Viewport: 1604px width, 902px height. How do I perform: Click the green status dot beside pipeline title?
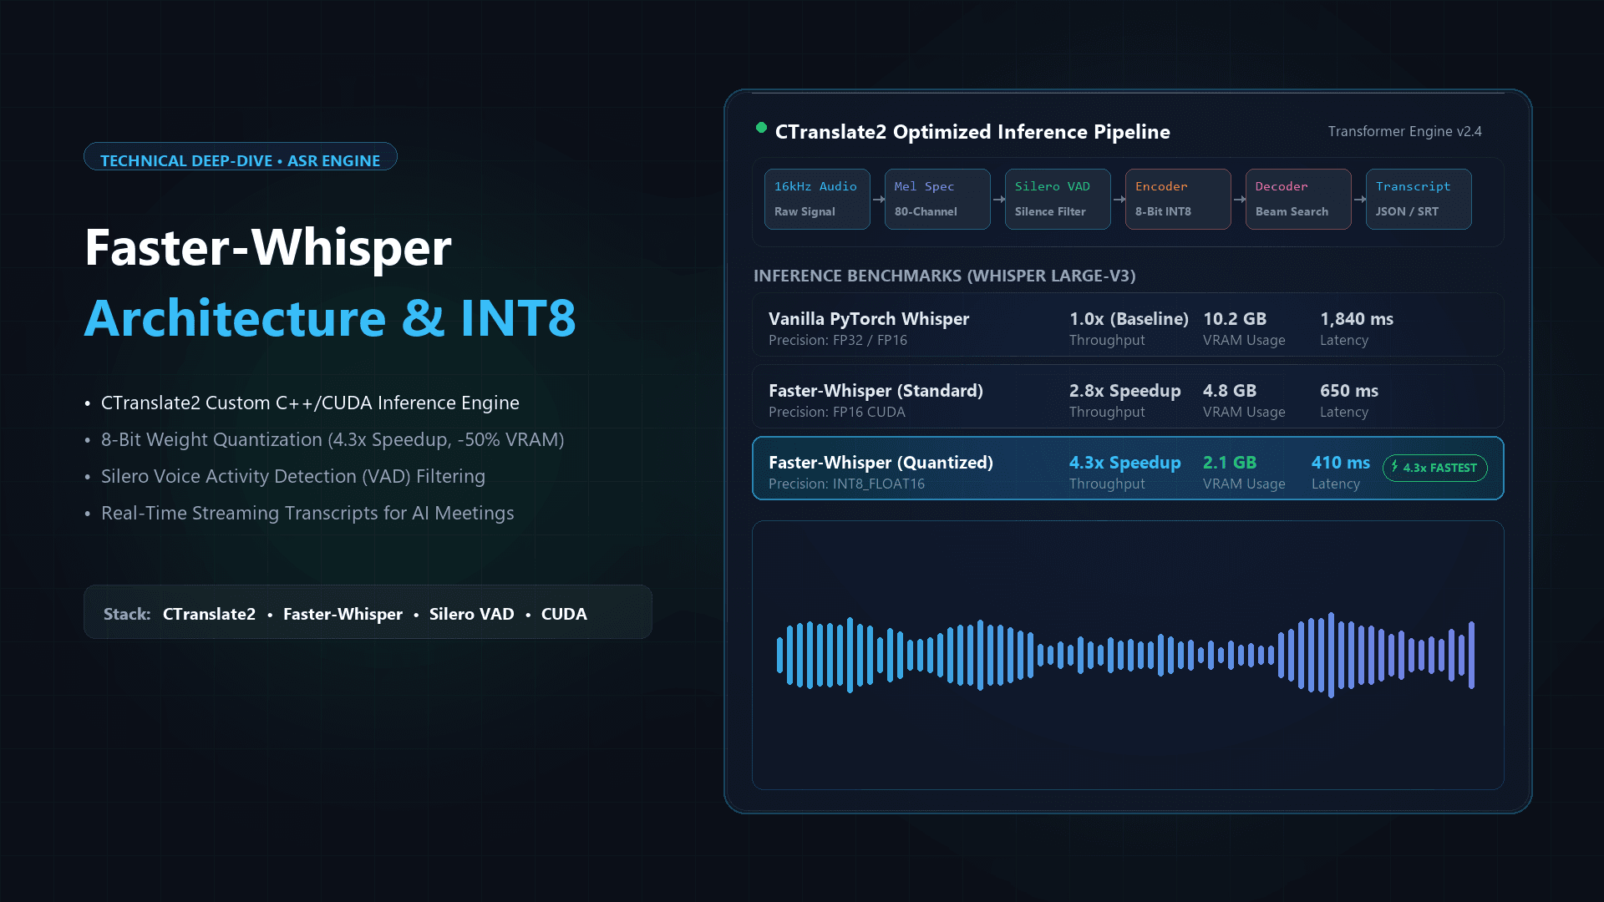click(761, 128)
